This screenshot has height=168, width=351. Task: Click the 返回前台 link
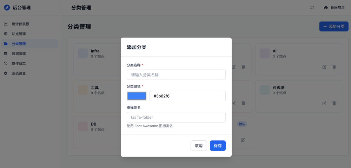[334, 8]
